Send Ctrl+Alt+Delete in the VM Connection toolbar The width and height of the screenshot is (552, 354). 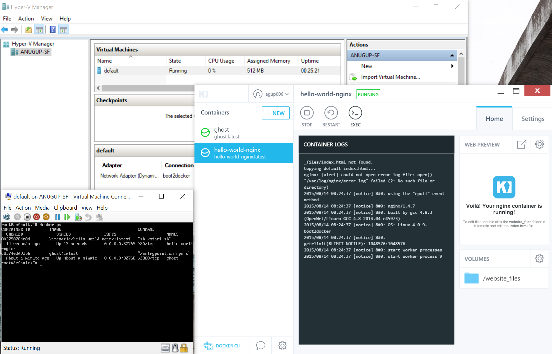pyautogui.click(x=6, y=217)
